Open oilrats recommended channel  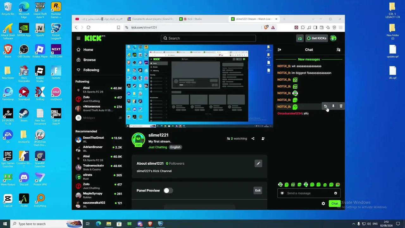pyautogui.click(x=98, y=177)
